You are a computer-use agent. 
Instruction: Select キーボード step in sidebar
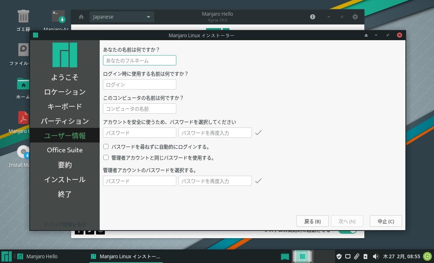point(65,106)
